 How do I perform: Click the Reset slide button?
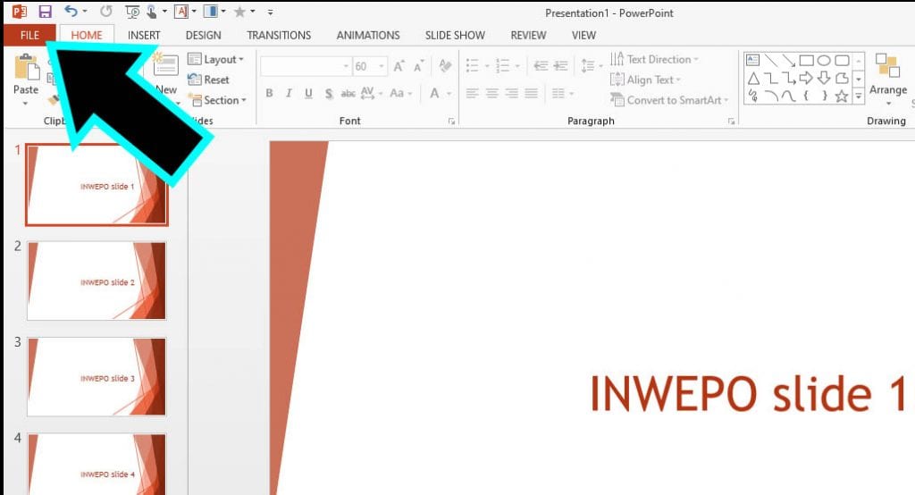(x=209, y=80)
